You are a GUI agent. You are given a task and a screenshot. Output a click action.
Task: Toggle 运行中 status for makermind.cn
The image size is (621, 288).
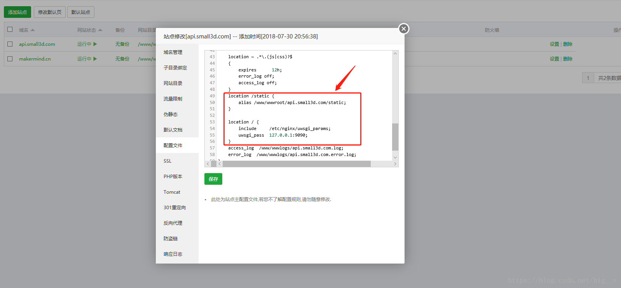coord(87,59)
